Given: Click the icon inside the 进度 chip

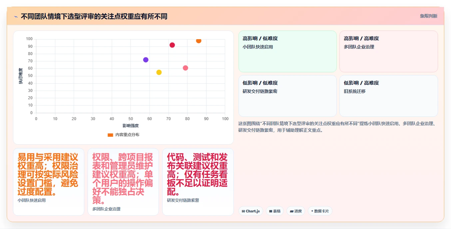Looking at the screenshot, I should (291, 211).
